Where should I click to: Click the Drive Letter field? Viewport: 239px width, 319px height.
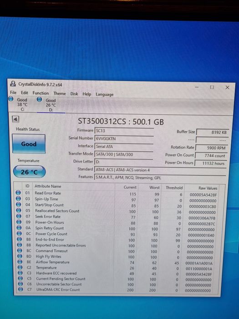[x=123, y=162]
